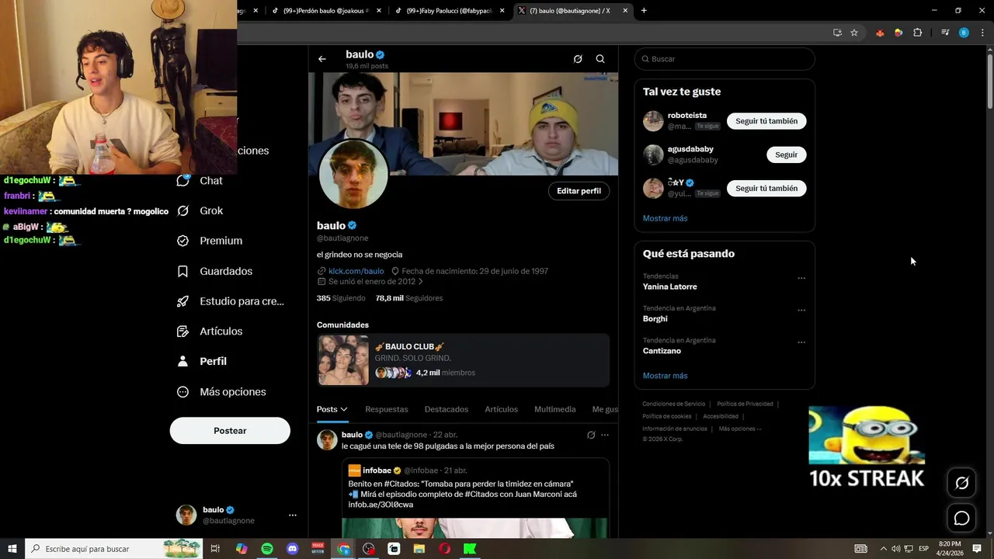Click the round profile avatar picture

click(353, 175)
